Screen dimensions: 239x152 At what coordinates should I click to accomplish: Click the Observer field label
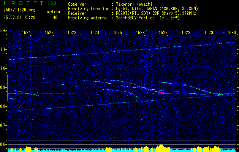[77, 4]
